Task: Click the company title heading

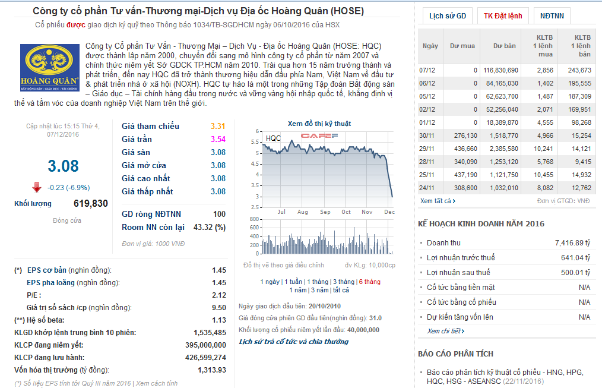Action: point(198,11)
